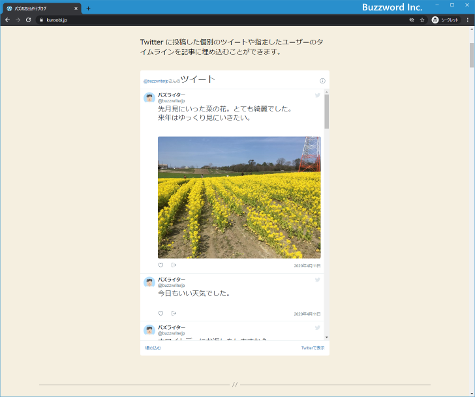Click the 埋め込む embed link
This screenshot has width=475, height=397.
click(153, 348)
